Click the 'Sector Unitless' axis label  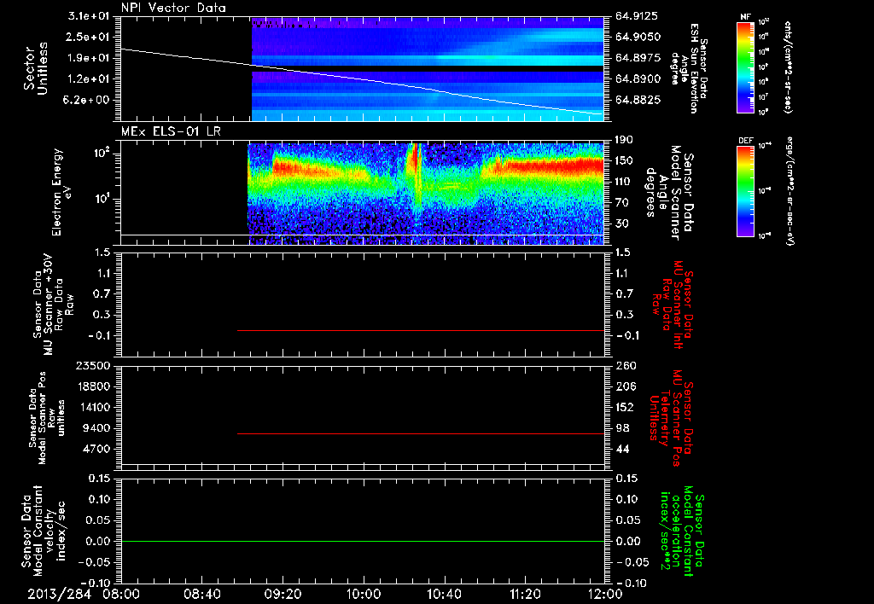[x=35, y=68]
